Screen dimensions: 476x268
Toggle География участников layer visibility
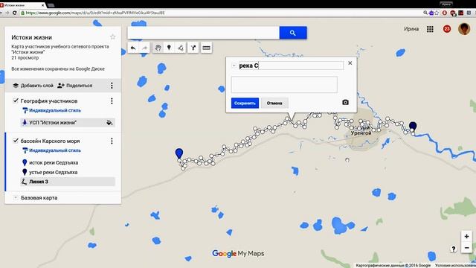point(16,100)
